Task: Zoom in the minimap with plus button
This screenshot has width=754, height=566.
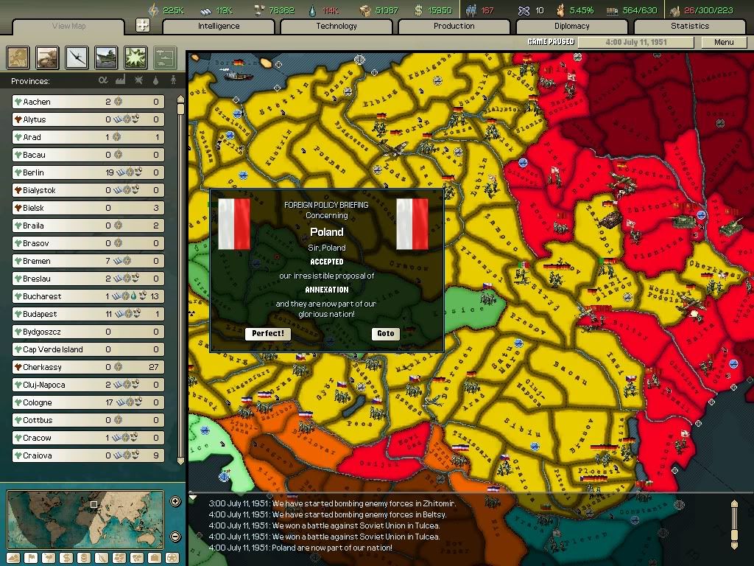Action: pyautogui.click(x=175, y=502)
